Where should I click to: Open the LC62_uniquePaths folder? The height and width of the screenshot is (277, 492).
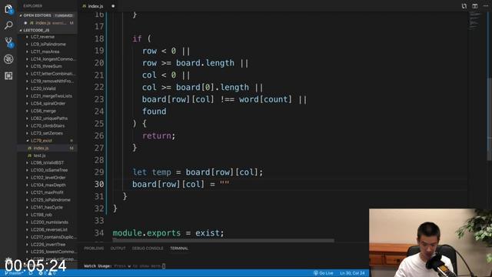(49, 118)
